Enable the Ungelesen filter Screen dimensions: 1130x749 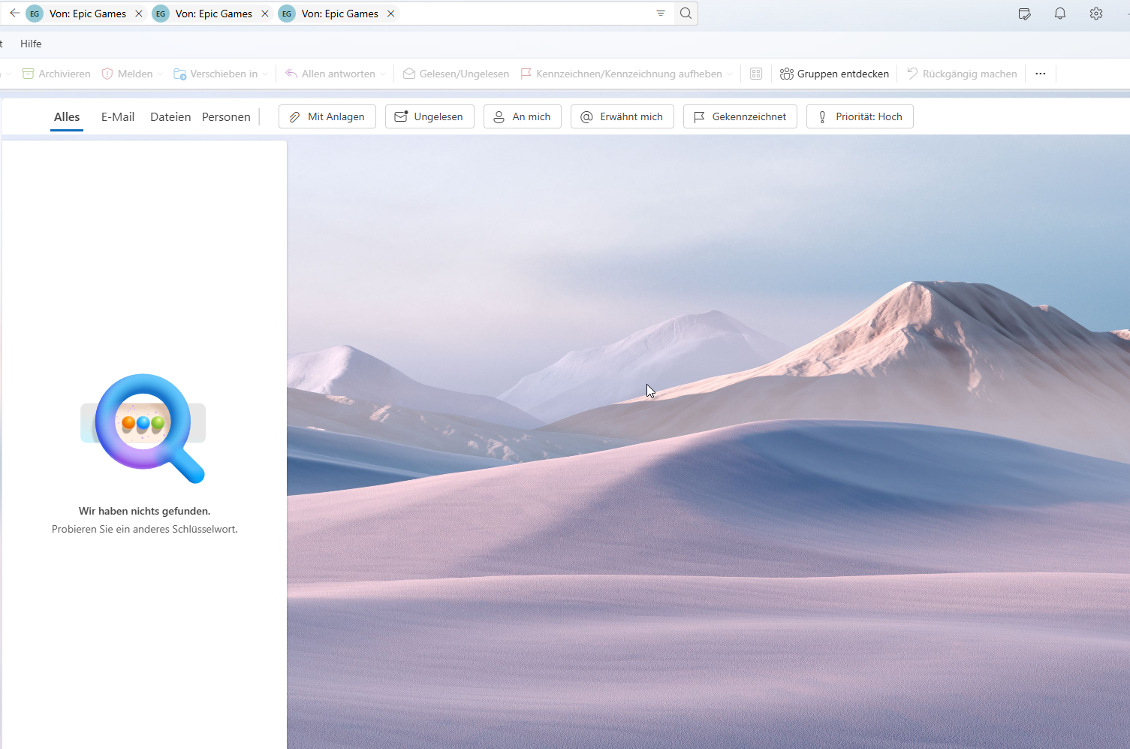tap(429, 116)
